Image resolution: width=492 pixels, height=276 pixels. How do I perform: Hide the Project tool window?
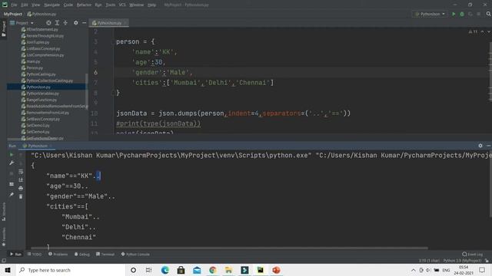[84, 23]
